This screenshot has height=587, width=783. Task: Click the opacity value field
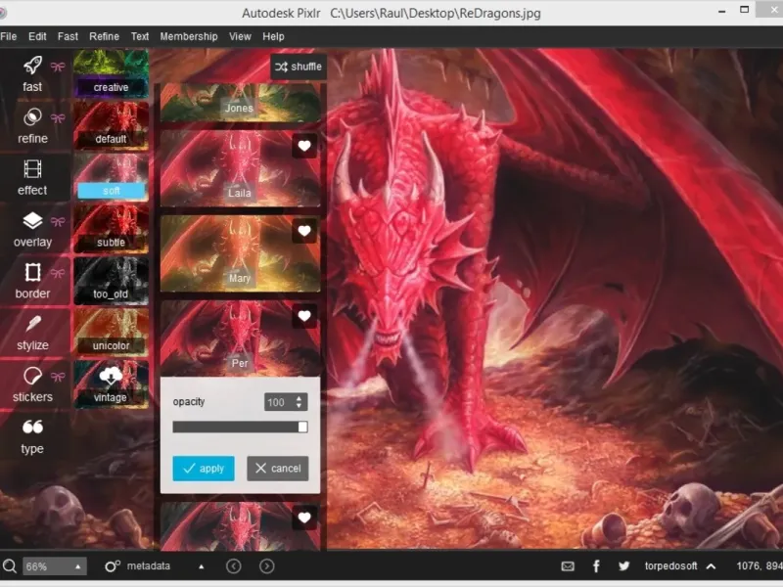(279, 402)
